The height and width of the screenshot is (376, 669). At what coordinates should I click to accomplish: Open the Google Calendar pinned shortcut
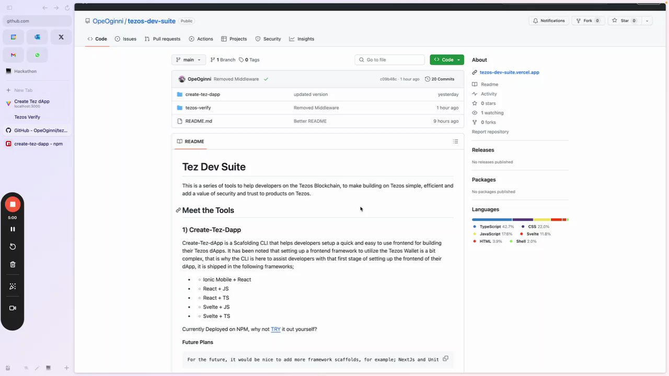point(14,37)
